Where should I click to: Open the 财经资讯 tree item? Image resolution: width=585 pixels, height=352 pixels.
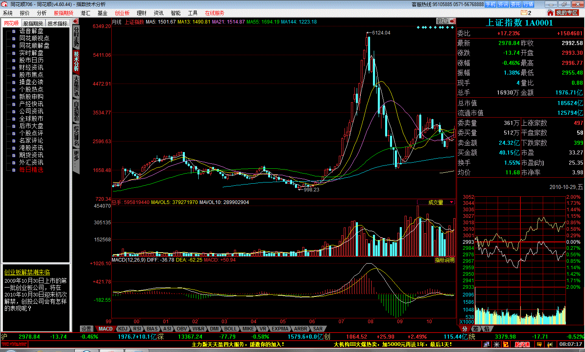[x=31, y=67]
